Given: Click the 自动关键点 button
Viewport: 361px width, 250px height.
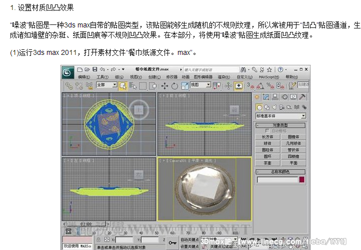Looking at the screenshot, I should 189,240.
